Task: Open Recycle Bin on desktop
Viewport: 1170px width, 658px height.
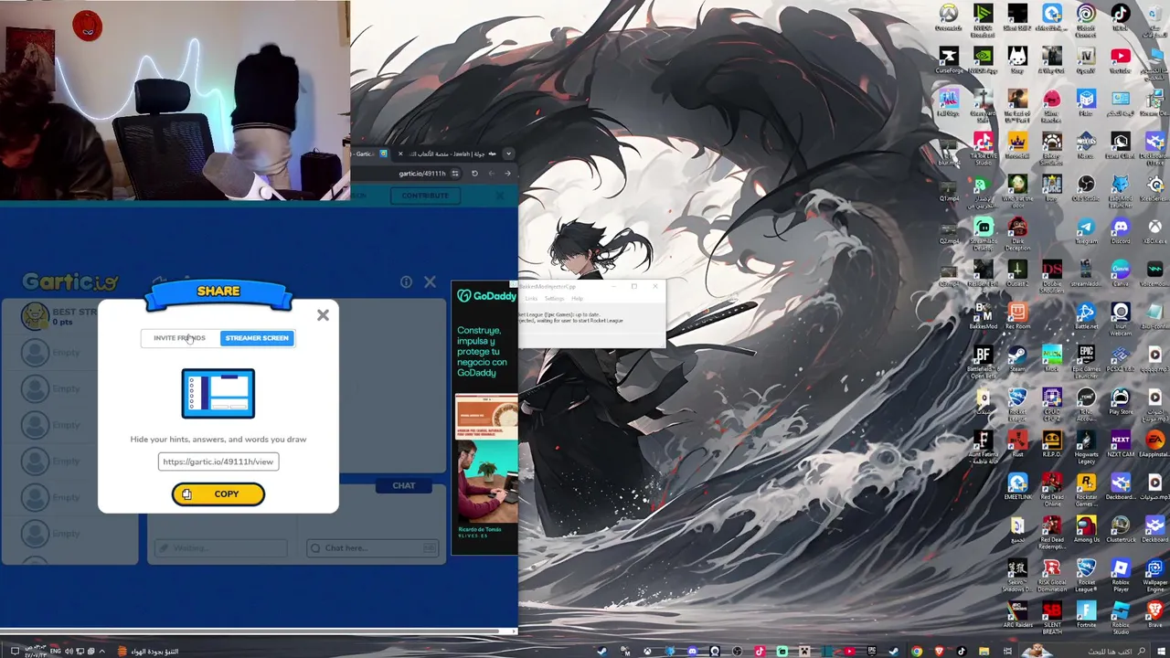Action: [x=1154, y=19]
